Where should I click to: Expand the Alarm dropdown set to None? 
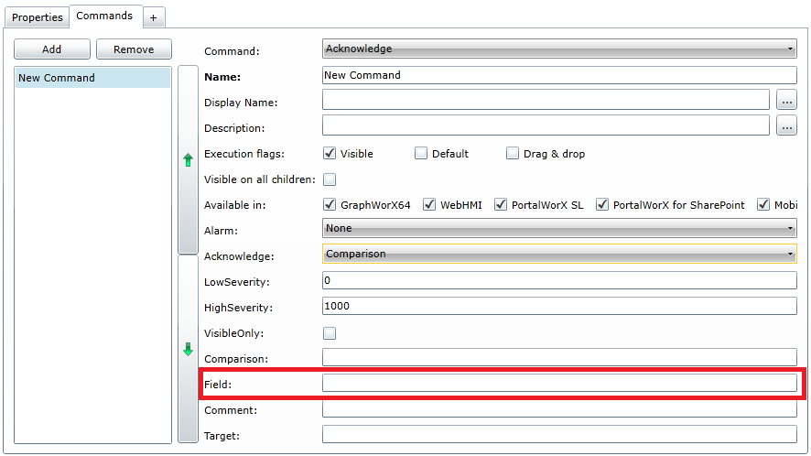(559, 228)
